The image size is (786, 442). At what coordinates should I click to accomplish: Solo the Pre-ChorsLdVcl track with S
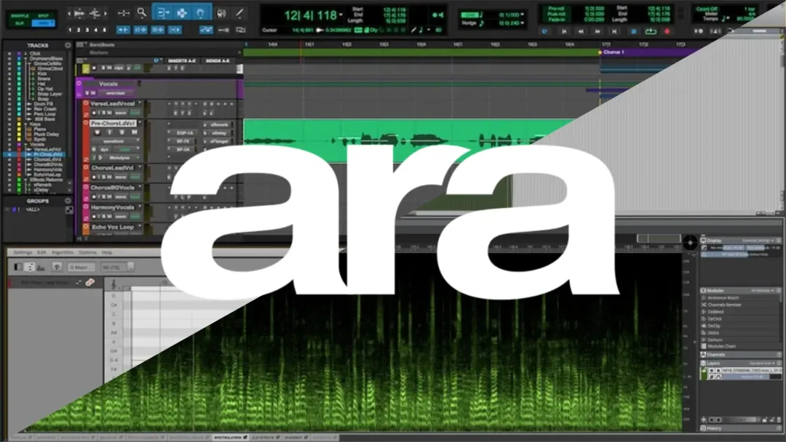point(122,132)
